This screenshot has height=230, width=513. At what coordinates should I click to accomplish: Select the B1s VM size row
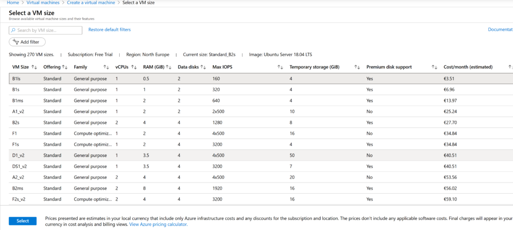tap(261, 90)
